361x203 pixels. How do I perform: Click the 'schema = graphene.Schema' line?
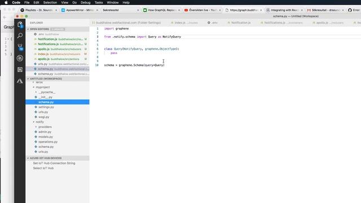coord(134,65)
